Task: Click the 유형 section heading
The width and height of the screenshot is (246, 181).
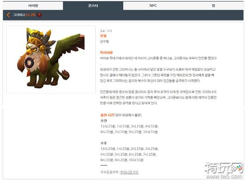Action: click(x=103, y=36)
